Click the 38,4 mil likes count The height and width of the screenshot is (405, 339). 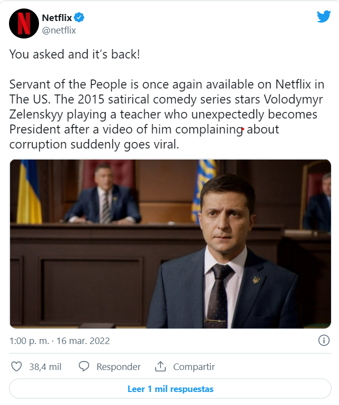45,366
